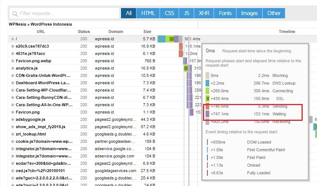Screen dimensions: 317x186
Task: Expand the / root request row
Action: pyautogui.click(x=13, y=39)
